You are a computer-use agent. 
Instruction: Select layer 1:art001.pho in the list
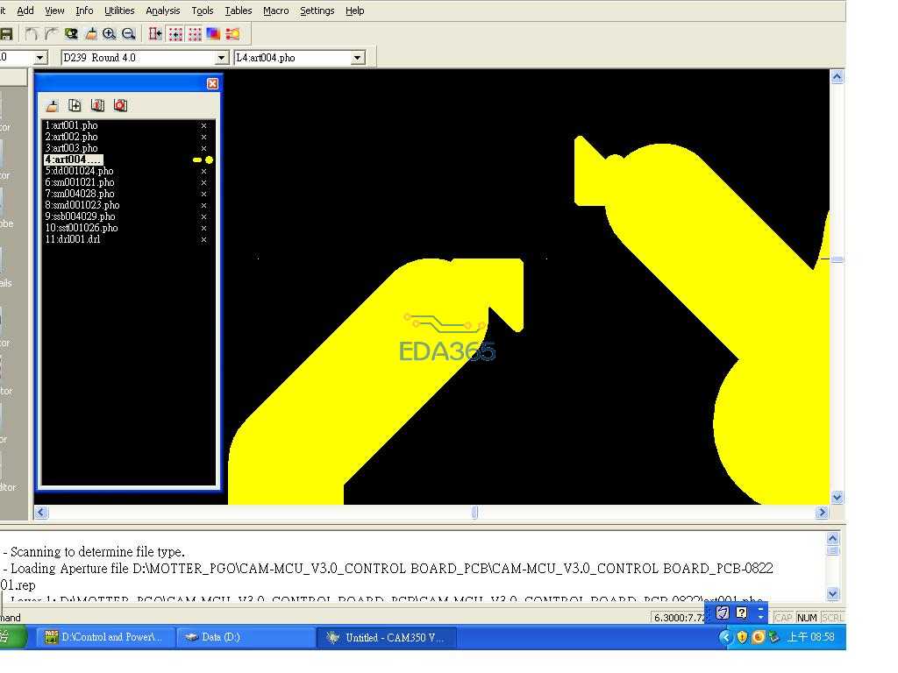point(72,125)
